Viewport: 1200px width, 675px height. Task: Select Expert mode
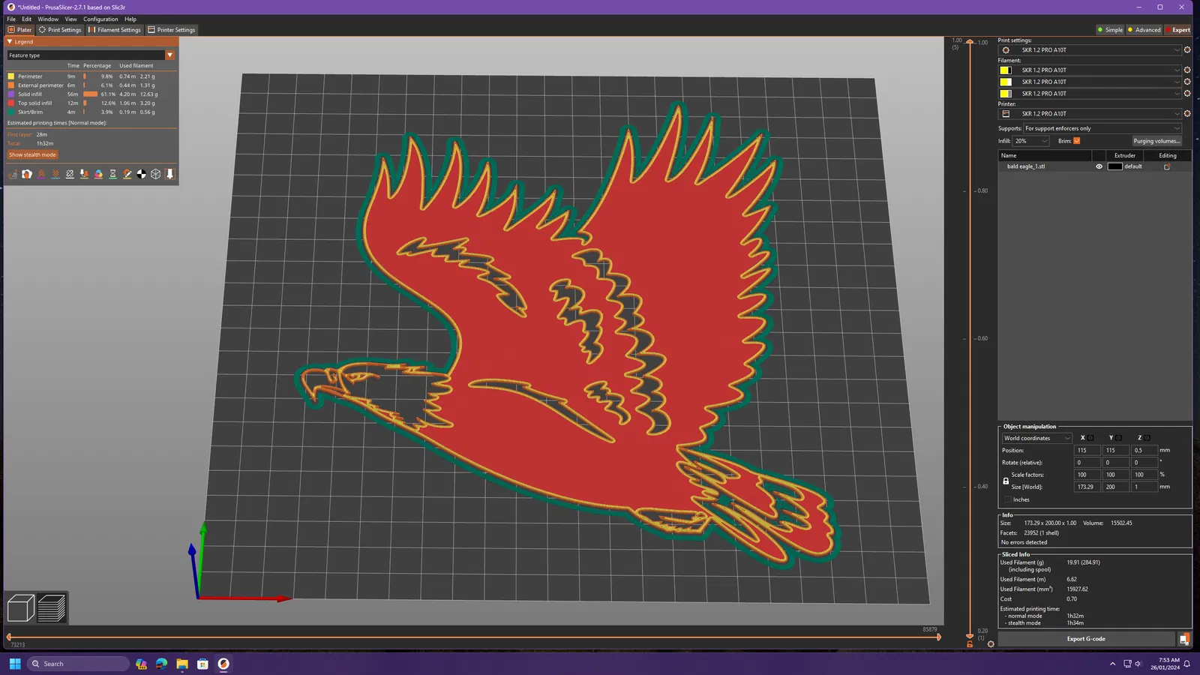click(x=1177, y=30)
